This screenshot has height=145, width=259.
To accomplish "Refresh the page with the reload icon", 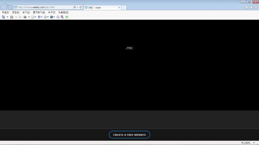I will click(x=80, y=7).
